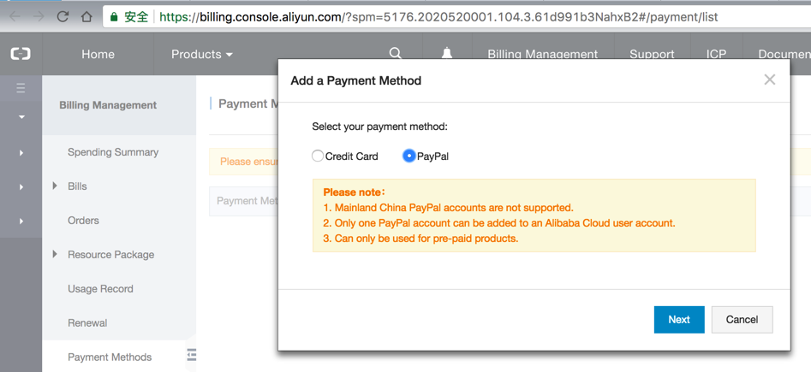Go to the Usage Record page

[100, 289]
